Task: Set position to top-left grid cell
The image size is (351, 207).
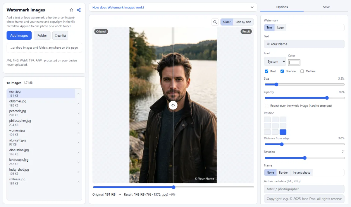Action: [x=267, y=119]
